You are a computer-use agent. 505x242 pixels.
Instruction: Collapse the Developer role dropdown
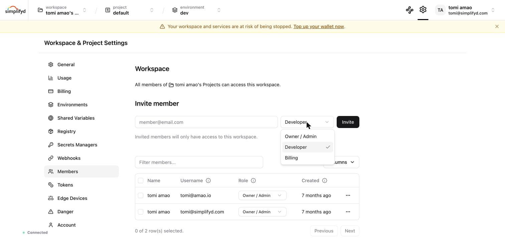coord(307,122)
